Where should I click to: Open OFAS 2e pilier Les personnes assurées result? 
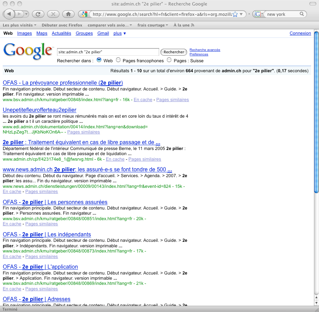point(55,202)
